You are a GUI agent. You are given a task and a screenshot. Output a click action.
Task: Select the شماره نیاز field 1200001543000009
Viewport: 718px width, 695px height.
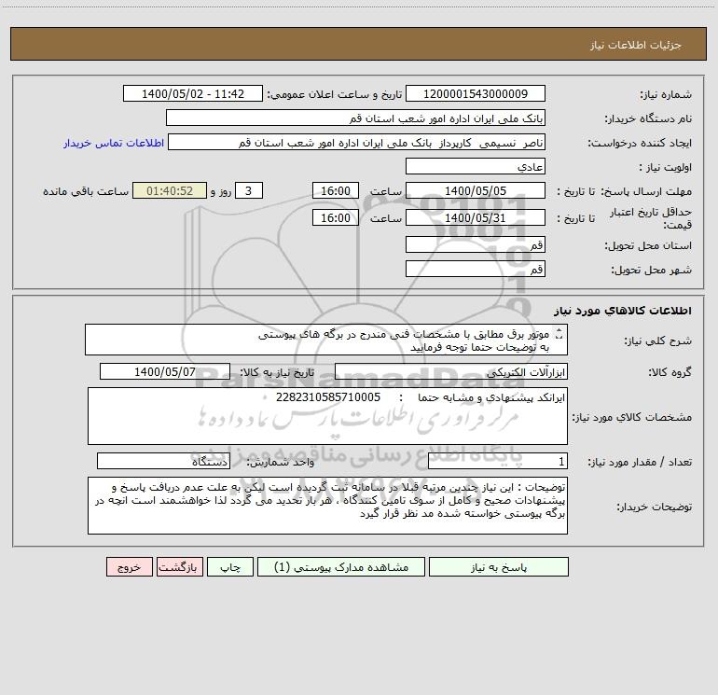click(476, 93)
